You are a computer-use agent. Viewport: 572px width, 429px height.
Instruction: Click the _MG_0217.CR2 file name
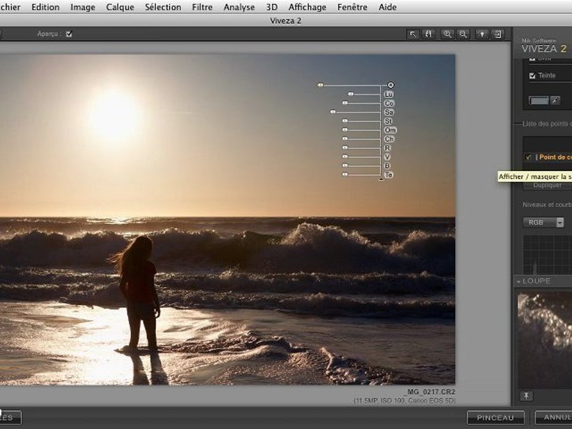pyautogui.click(x=430, y=392)
